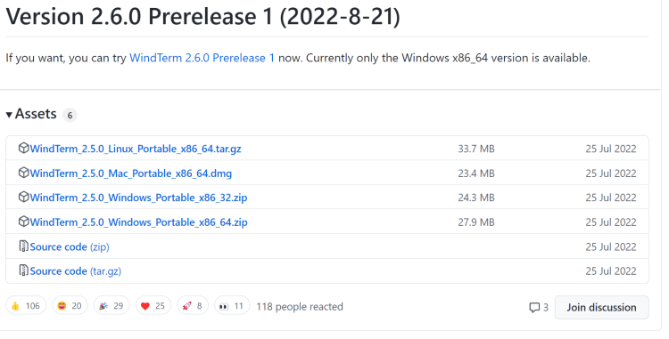This screenshot has height=339, width=669.
Task: Open WindTerm 2.6.0 Prerelease 1 link
Action: point(202,58)
